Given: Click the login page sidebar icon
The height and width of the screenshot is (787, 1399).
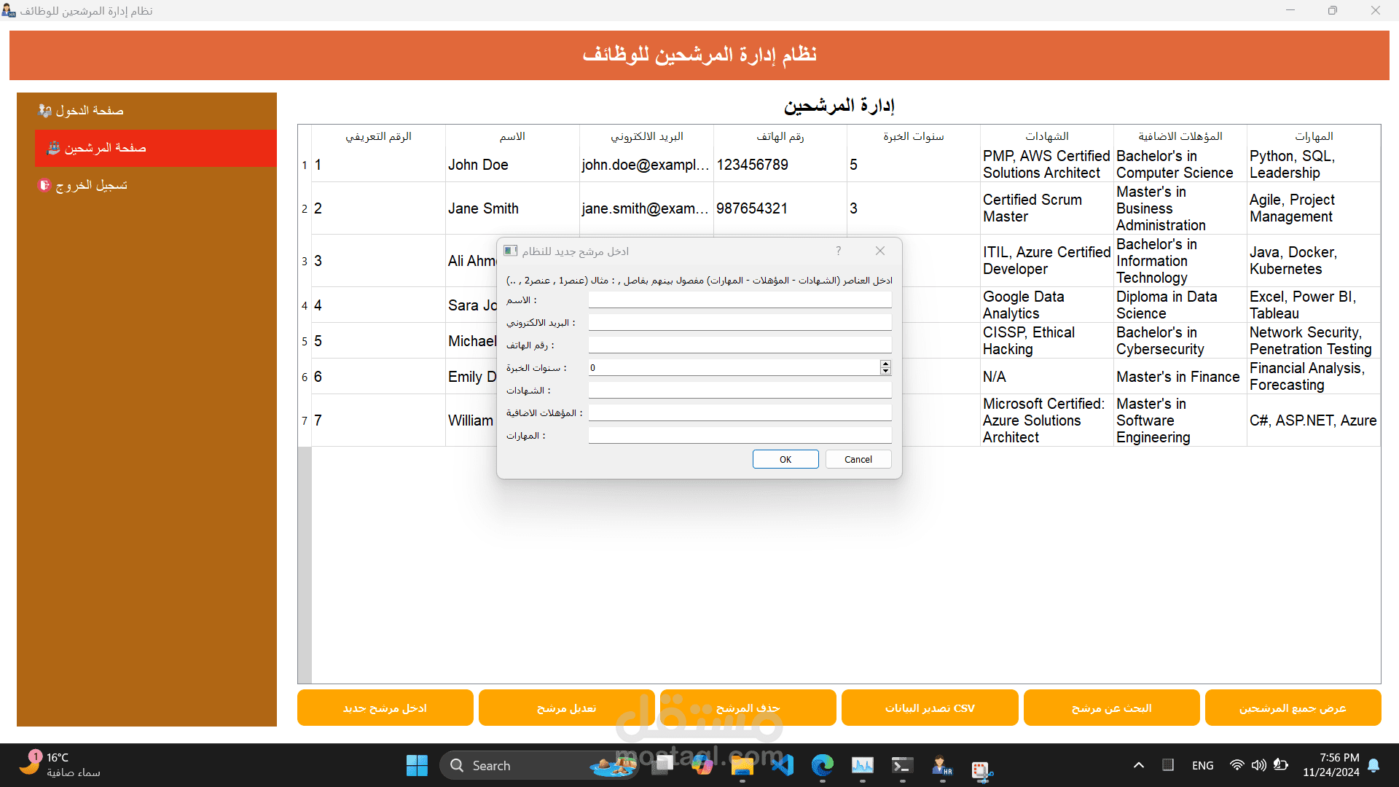Looking at the screenshot, I should tap(45, 111).
